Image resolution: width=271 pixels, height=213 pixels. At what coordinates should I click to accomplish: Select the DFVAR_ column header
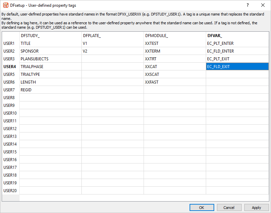pyautogui.click(x=237, y=36)
